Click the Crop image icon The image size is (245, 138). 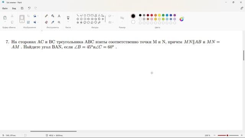click(28, 16)
